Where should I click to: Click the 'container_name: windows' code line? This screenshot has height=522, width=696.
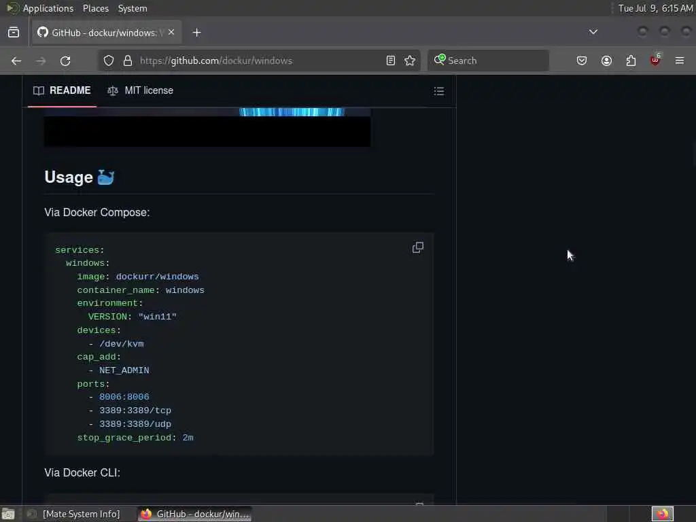(141, 290)
